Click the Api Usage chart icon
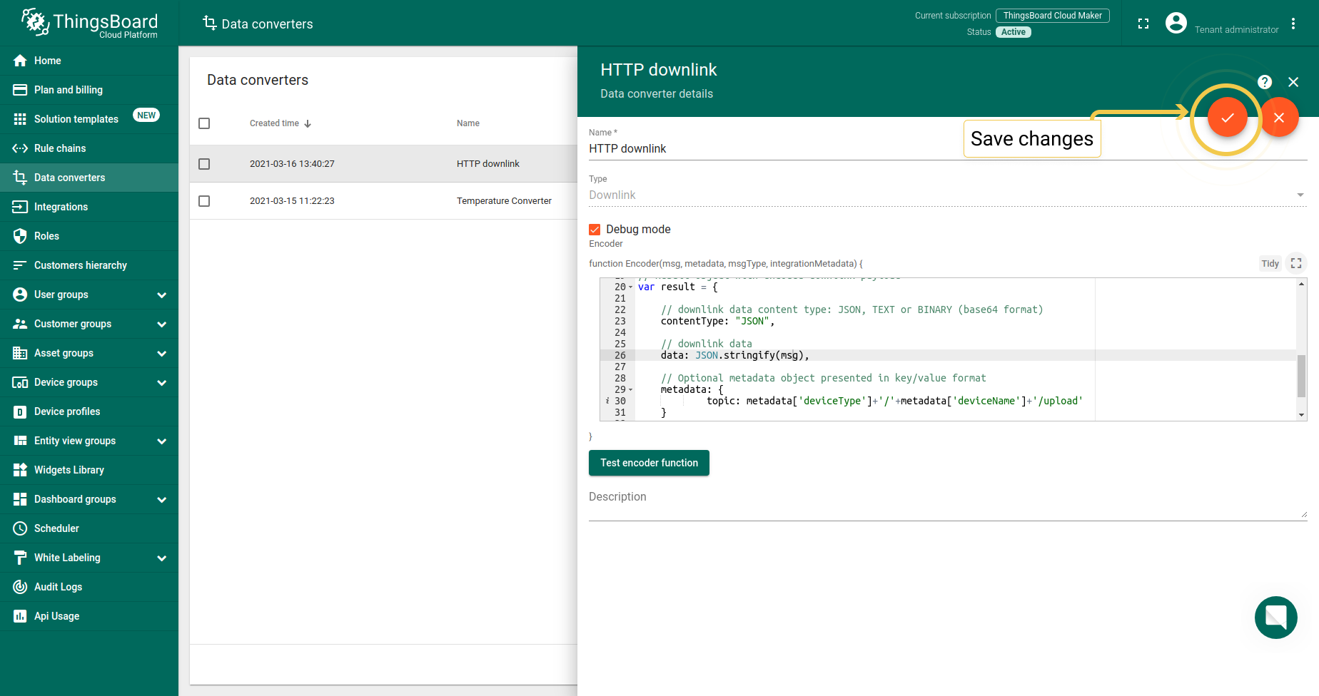This screenshot has width=1319, height=696. (20, 616)
